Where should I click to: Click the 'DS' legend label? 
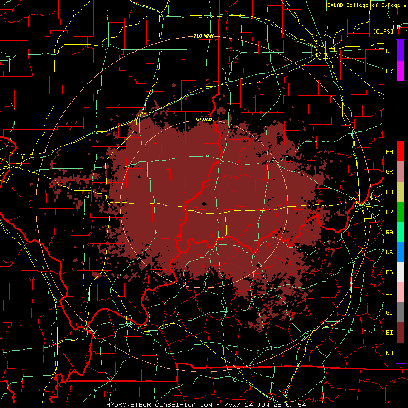pyautogui.click(x=389, y=272)
